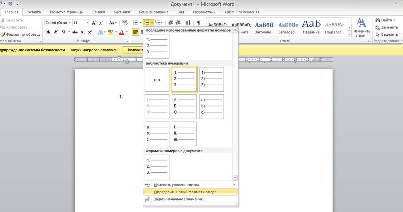The width and height of the screenshot is (403, 212).
Task: Click the Sort (A-Я) icon
Action: [x=188, y=23]
